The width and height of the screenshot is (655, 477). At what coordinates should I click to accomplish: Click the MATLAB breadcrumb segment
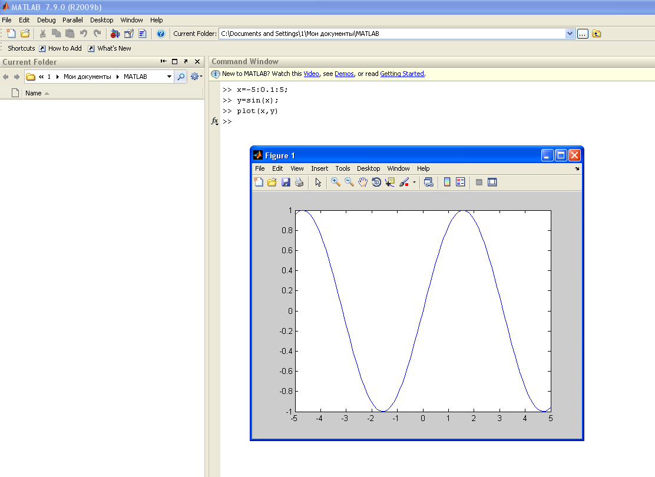click(x=135, y=77)
